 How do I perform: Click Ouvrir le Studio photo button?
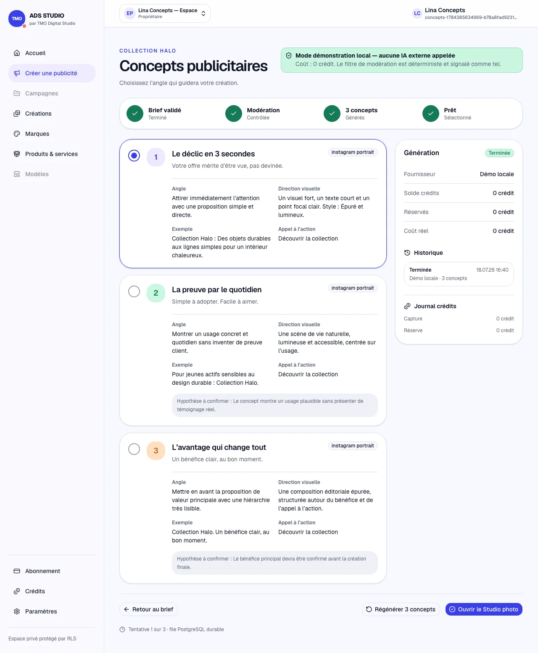pyautogui.click(x=484, y=609)
